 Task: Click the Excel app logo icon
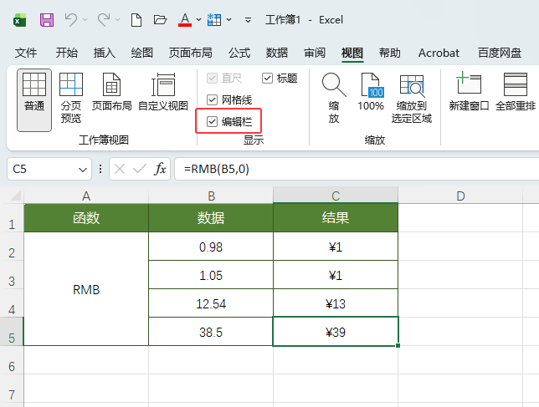coord(20,20)
